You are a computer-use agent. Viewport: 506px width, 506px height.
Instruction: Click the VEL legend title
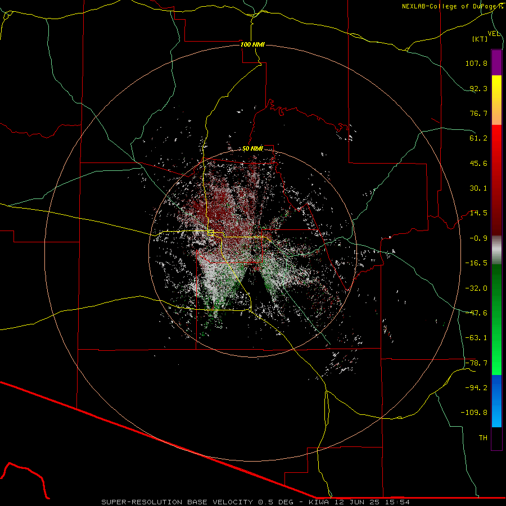pos(494,34)
